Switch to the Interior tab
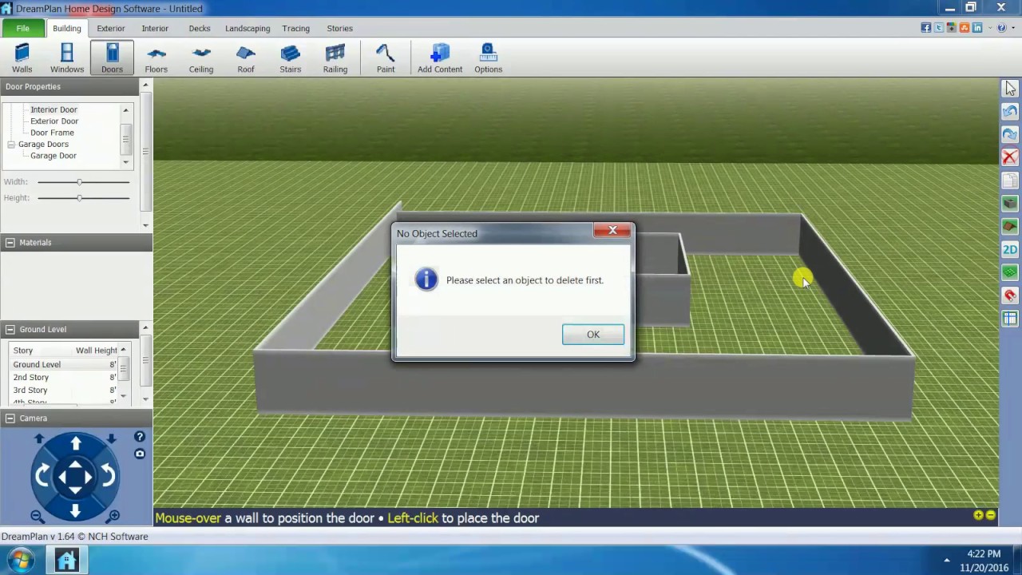 tap(155, 28)
